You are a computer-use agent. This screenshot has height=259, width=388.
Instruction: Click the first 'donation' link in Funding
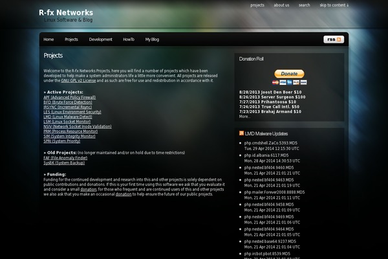coord(89,189)
